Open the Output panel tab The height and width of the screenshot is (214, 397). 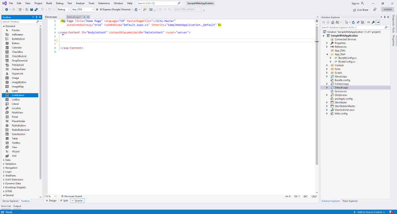tap(17, 206)
